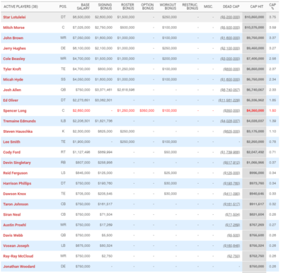Screen dimensions: 283x273
Task: Open Lee Smith player link
Action: 11,141
